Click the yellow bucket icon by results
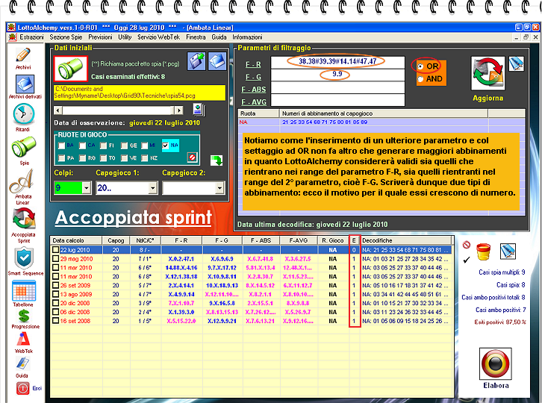Viewport: 542px width, 403px height. (483, 252)
